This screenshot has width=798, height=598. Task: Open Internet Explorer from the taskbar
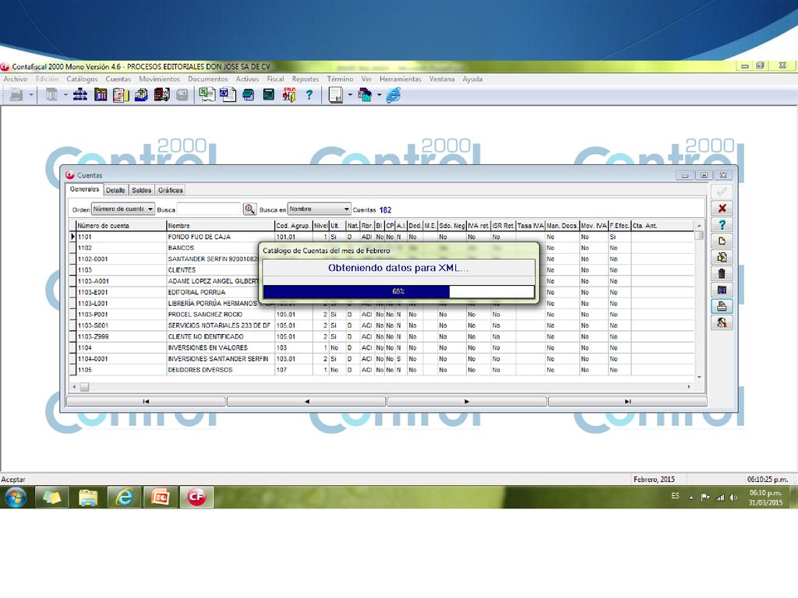pos(124,497)
